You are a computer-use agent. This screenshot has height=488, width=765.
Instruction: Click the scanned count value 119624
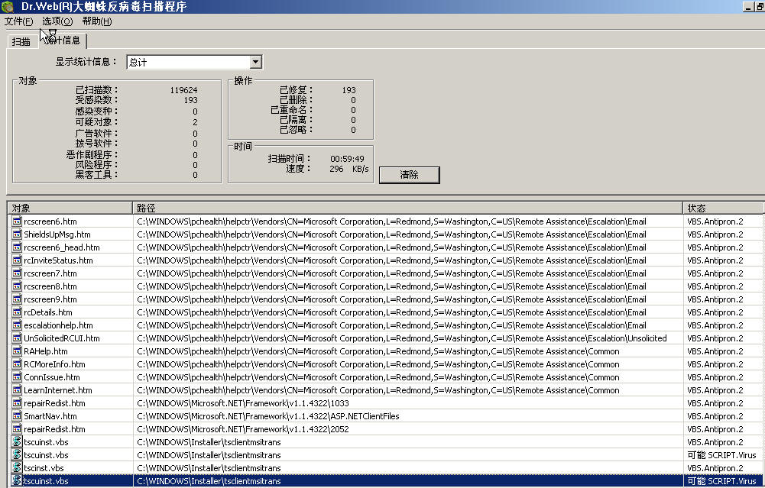[184, 90]
